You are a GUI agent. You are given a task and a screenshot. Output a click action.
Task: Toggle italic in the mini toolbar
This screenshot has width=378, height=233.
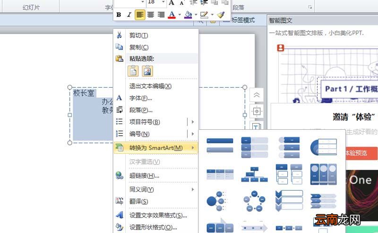[x=129, y=15]
